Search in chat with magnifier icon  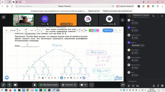click(x=153, y=16)
